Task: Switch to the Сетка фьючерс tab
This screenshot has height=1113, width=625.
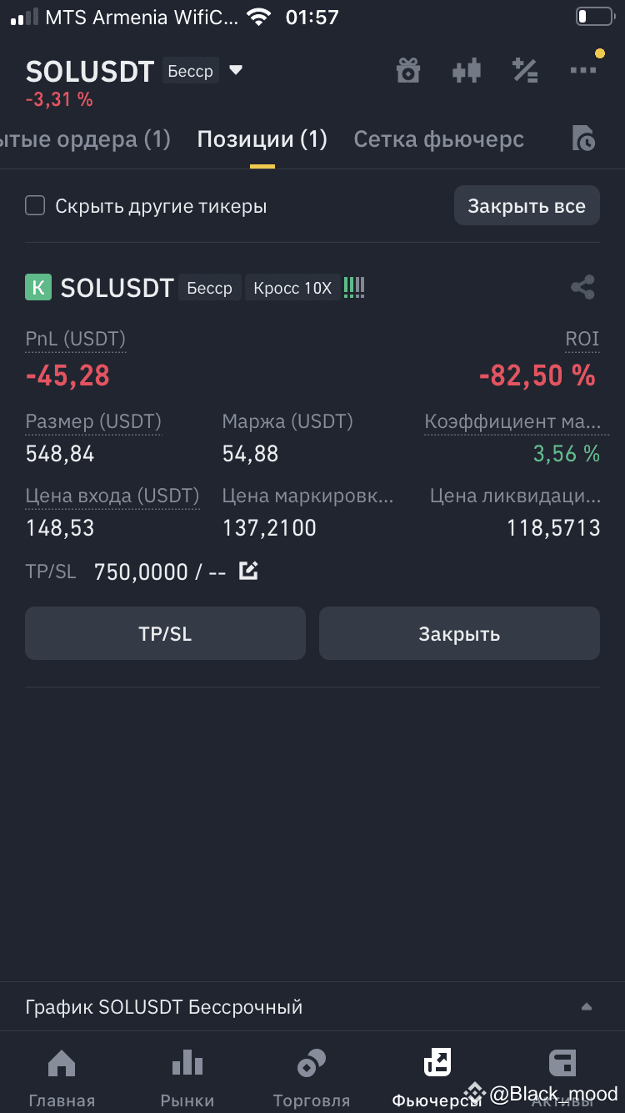Action: pyautogui.click(x=439, y=139)
